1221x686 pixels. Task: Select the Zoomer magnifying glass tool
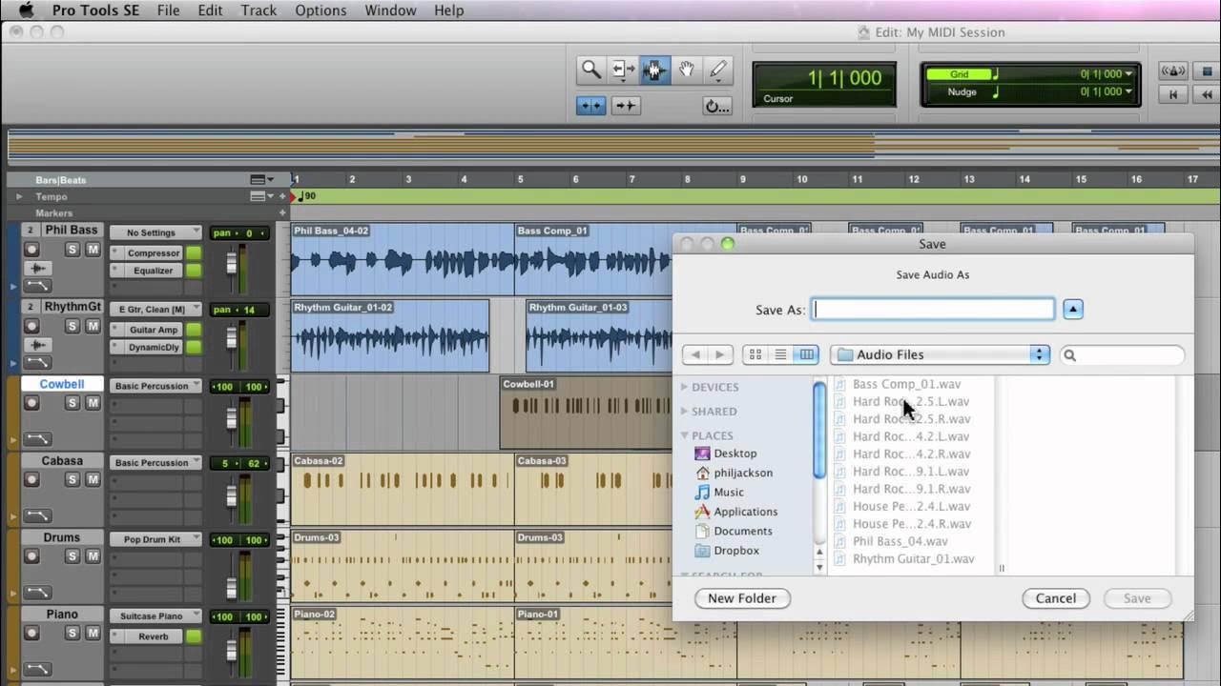point(591,70)
